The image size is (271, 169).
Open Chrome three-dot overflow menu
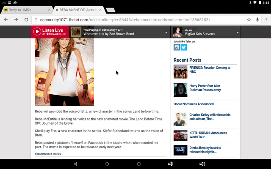tap(266, 20)
